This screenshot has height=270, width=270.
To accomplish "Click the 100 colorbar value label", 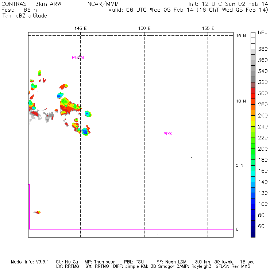I will tap(263, 204).
